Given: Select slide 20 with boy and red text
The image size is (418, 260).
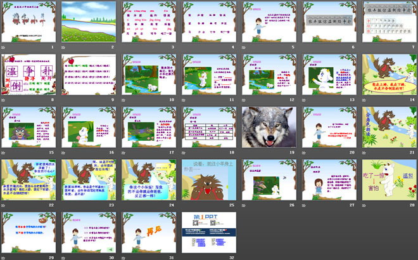Looking at the screenshot, I should point(329,127).
